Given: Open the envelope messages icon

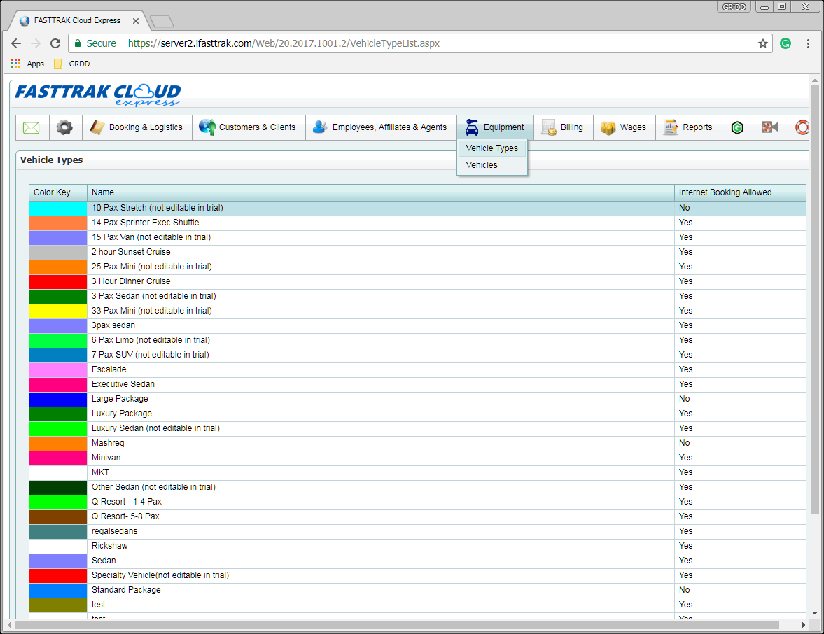Looking at the screenshot, I should click(x=32, y=127).
